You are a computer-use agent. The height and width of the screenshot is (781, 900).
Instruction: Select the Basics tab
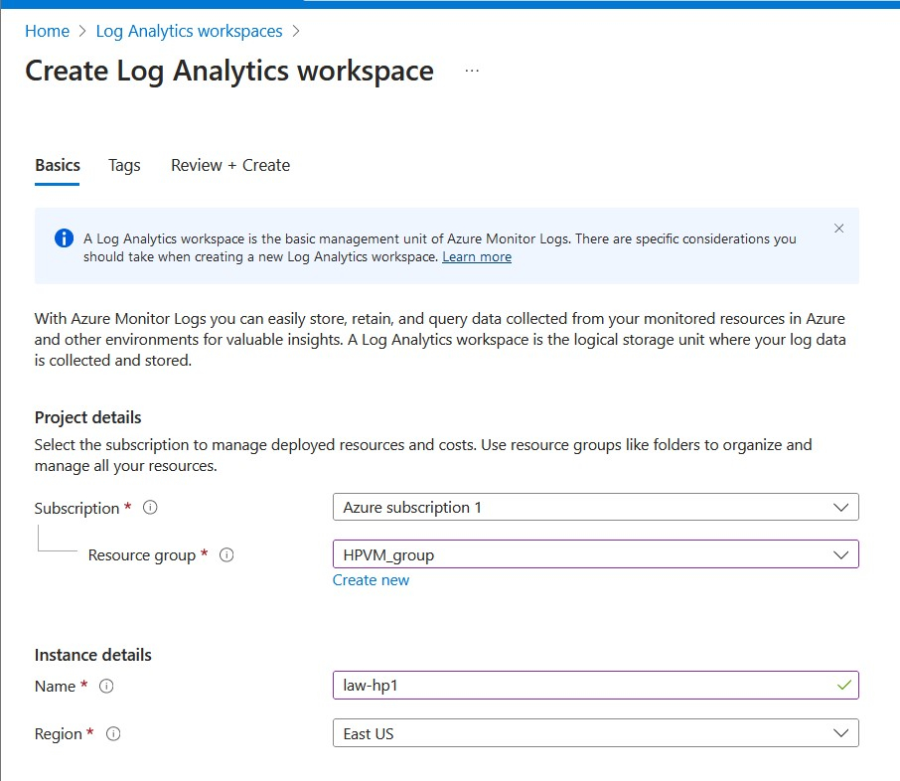point(58,165)
